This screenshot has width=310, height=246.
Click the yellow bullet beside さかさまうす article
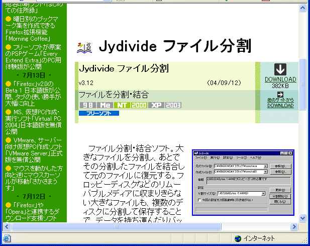[x=9, y=169]
